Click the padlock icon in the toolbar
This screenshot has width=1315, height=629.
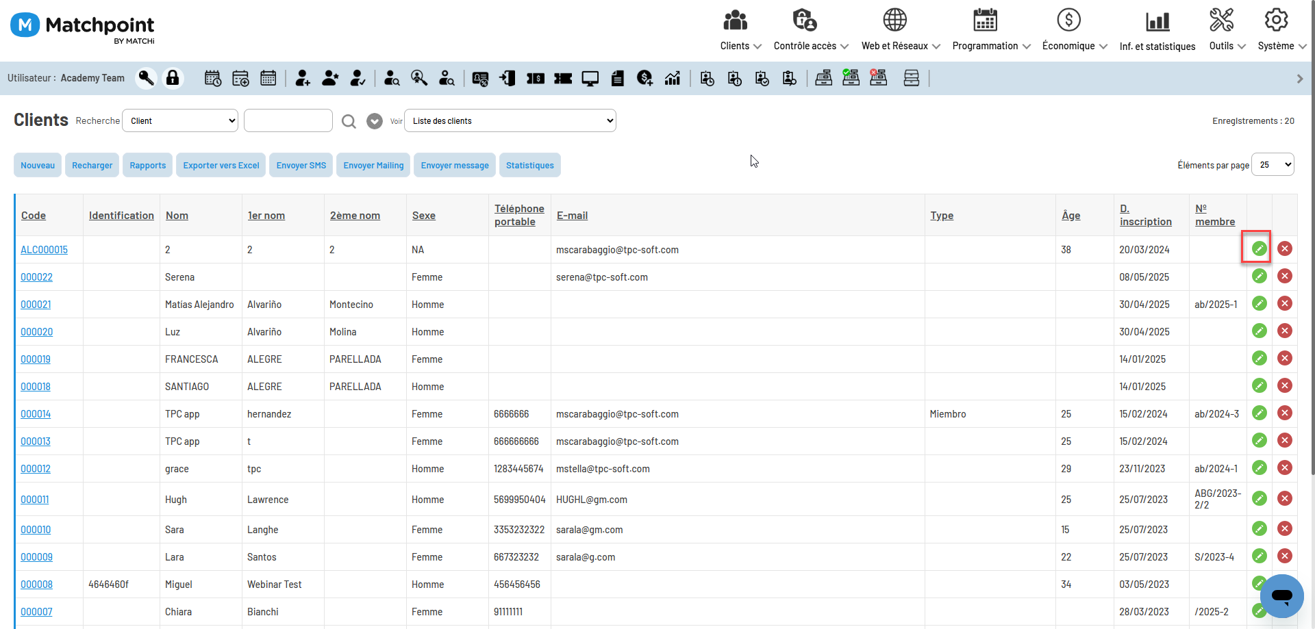(173, 78)
